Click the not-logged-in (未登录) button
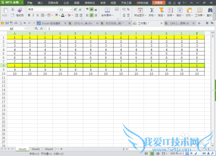This screenshot has width=216, height=156. click(159, 3)
